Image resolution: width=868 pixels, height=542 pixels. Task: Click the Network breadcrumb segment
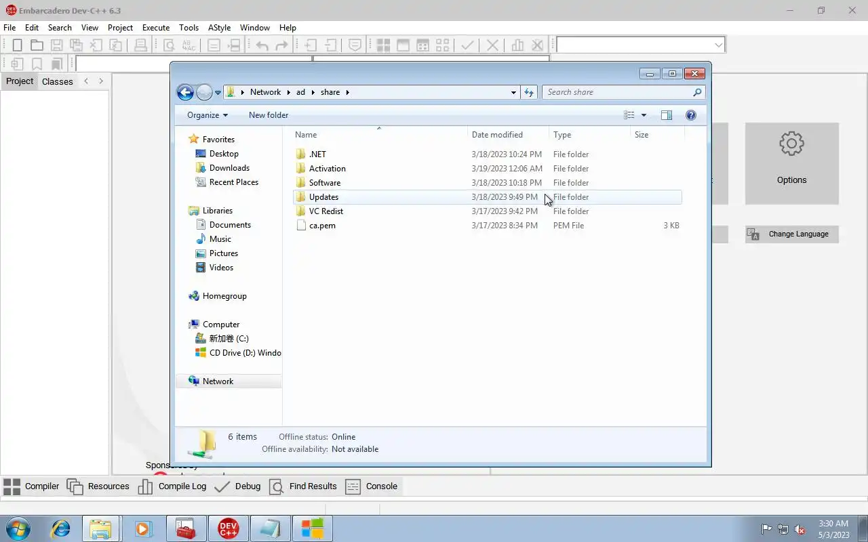click(x=265, y=92)
